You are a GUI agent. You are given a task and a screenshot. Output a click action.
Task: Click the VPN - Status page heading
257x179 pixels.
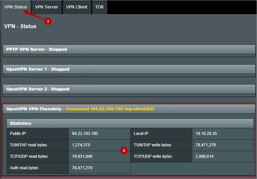pos(20,26)
